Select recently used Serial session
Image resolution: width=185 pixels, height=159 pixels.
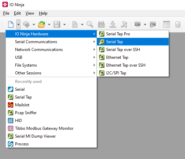[x=51, y=89]
